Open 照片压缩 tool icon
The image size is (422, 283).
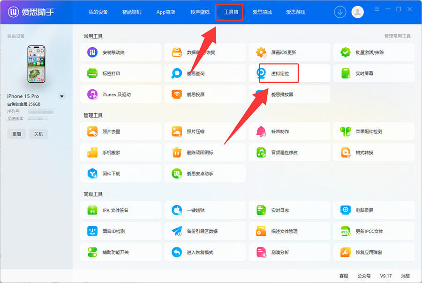coord(177,131)
